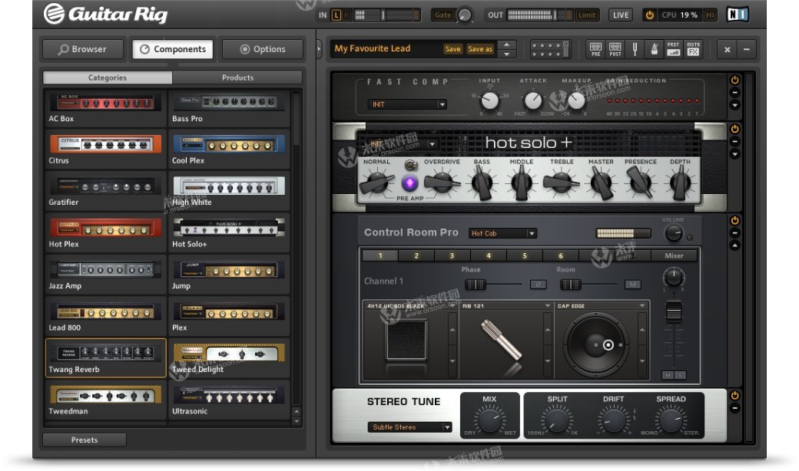Screen dimensions: 799x471
Task: Open the Hot Cab preset dropdown
Action: point(502,233)
